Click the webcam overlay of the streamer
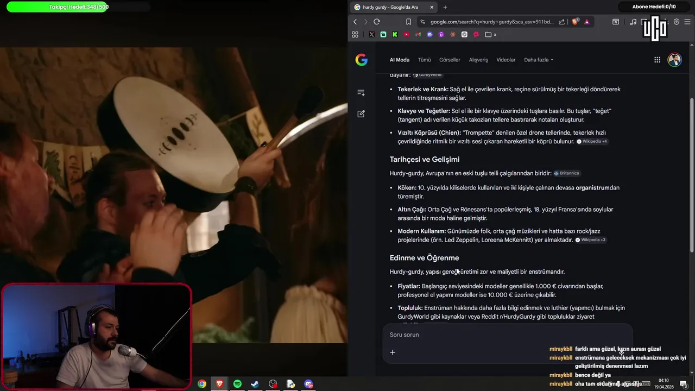Image resolution: width=695 pixels, height=391 pixels. click(x=96, y=336)
